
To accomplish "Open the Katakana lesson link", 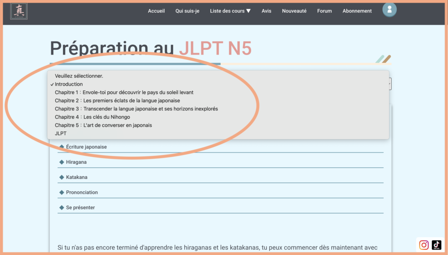I will click(77, 177).
